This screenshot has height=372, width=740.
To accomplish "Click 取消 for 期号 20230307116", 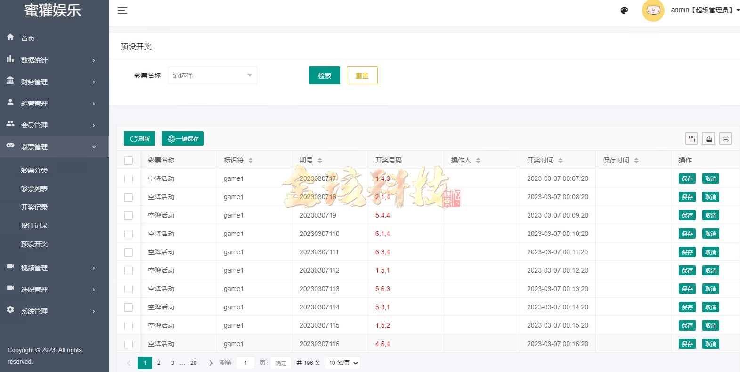I will (x=711, y=344).
